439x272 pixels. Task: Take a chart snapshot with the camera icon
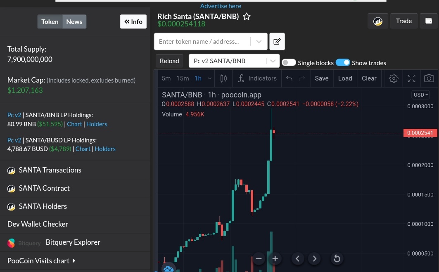[429, 78]
